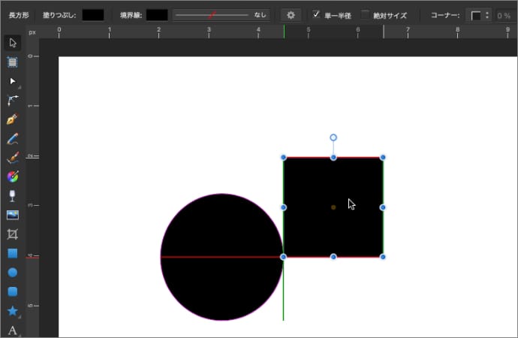Select the Transparency tool wine glass
Image resolution: width=518 pixels, height=338 pixels.
pyautogui.click(x=13, y=196)
